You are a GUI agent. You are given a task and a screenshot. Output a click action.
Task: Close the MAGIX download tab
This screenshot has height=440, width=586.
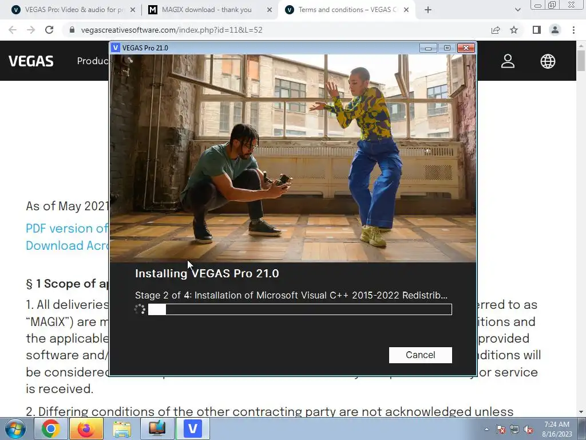point(269,10)
